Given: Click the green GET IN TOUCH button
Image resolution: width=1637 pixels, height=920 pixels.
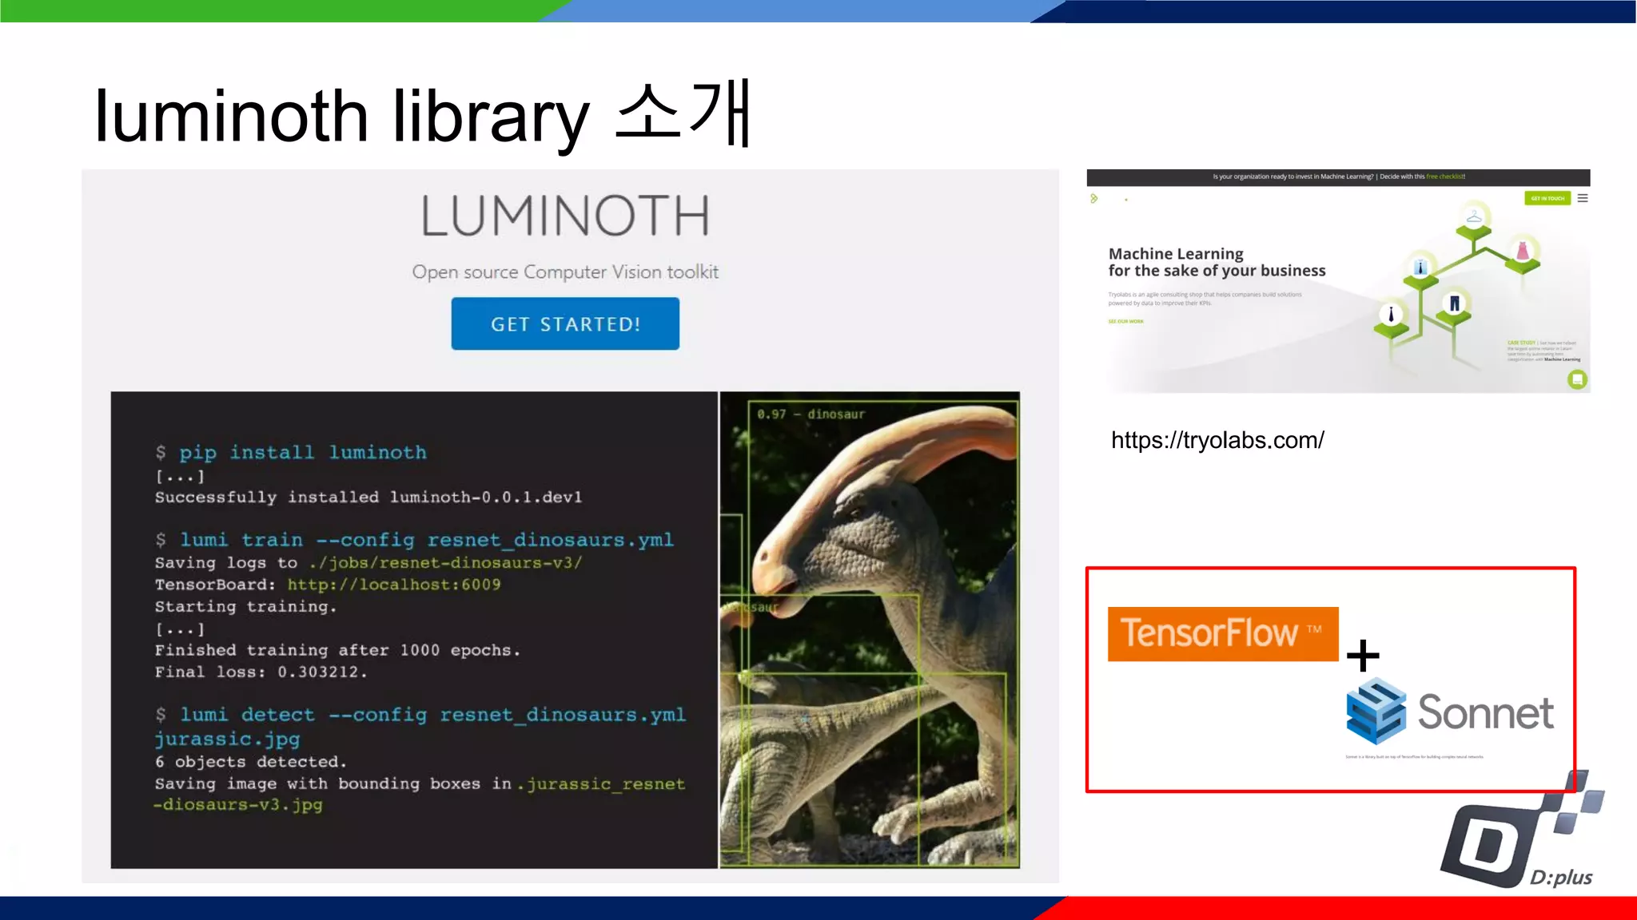Looking at the screenshot, I should click(x=1547, y=198).
